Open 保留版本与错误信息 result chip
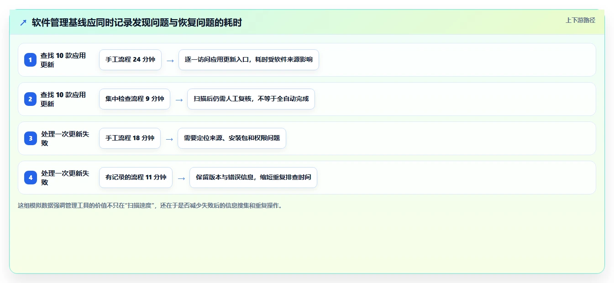This screenshot has height=283, width=614. 253,178
